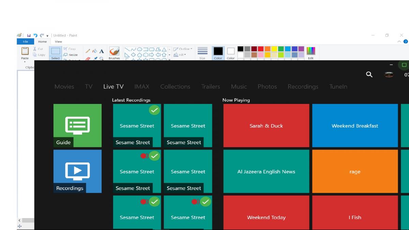The image size is (409, 230).
Task: Select the Magnifier tool
Action: click(x=102, y=58)
